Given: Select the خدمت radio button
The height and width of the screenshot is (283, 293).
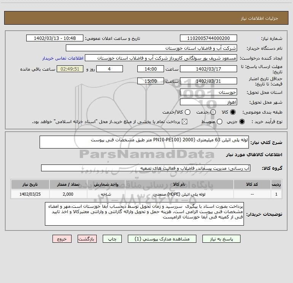Looking at the screenshot, I should [213, 112].
